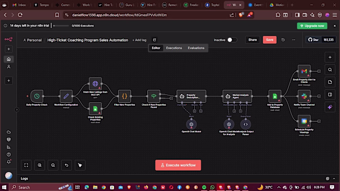Switch to the Evaluations tab

(196, 48)
